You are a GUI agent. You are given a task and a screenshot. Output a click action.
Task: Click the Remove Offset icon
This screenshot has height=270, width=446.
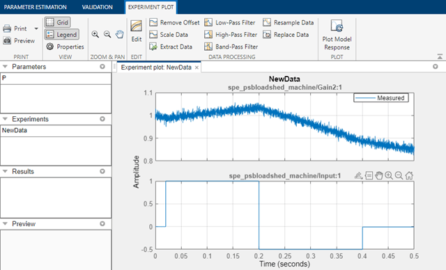[x=153, y=22]
